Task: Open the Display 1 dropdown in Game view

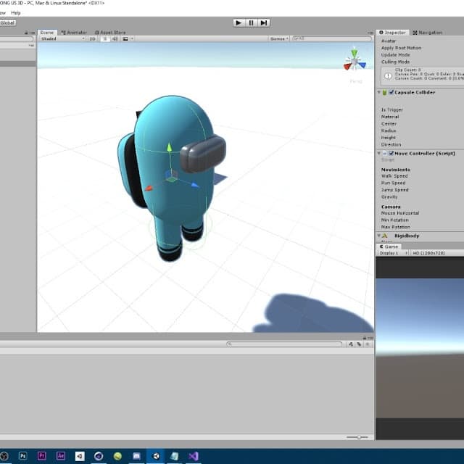Action: [x=393, y=253]
